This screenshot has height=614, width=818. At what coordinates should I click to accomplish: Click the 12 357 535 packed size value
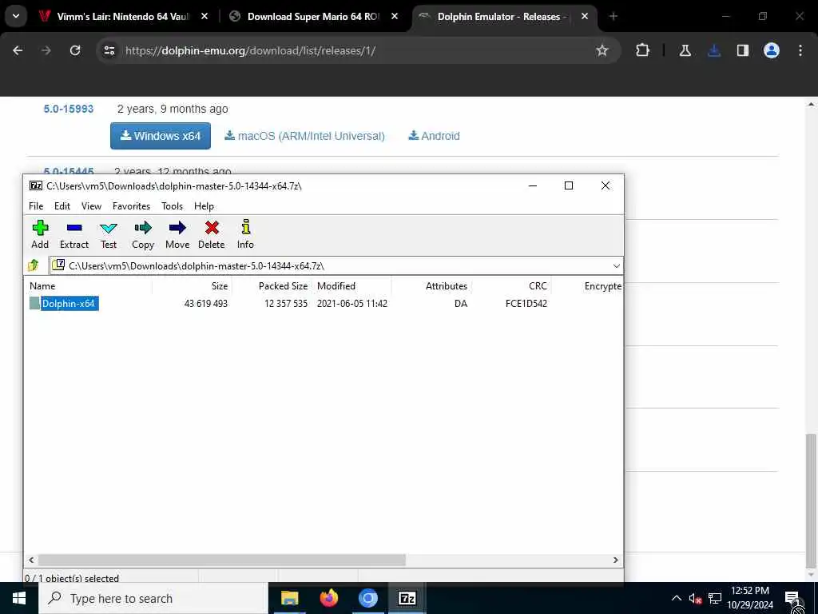(286, 303)
